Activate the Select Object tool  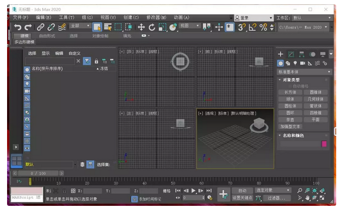pos(97,27)
